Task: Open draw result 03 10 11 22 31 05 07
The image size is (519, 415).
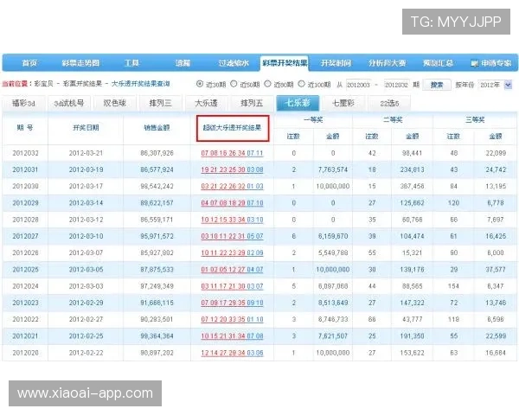Action: [x=232, y=236]
